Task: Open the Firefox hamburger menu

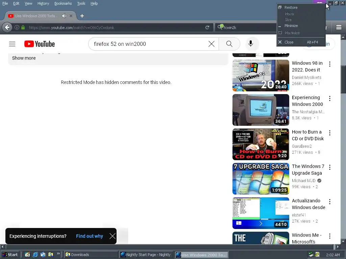Action: click(x=339, y=27)
